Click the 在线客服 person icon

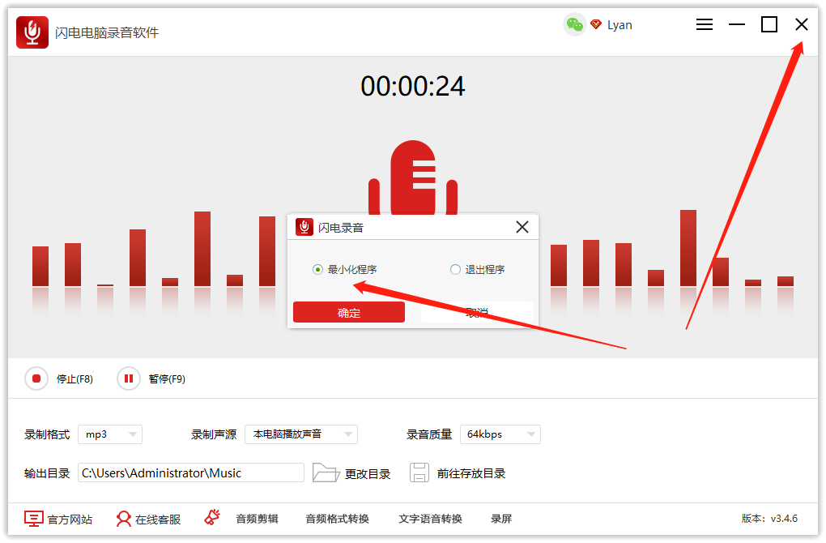123,519
